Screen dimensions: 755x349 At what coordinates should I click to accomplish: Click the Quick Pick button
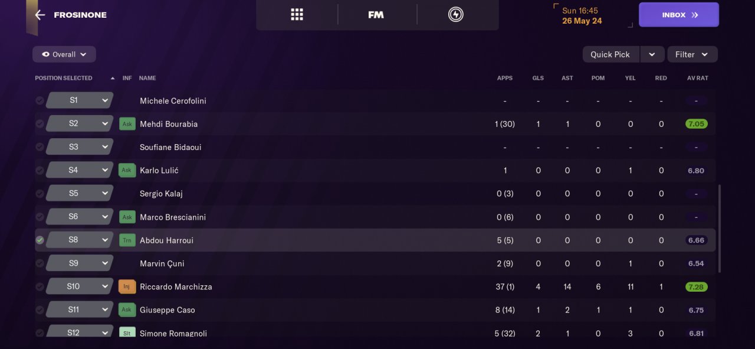(610, 54)
